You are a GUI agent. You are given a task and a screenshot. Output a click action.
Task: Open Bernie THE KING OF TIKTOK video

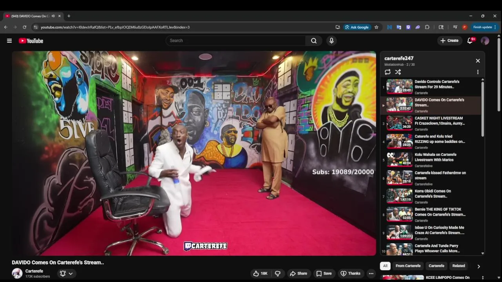[430, 215]
